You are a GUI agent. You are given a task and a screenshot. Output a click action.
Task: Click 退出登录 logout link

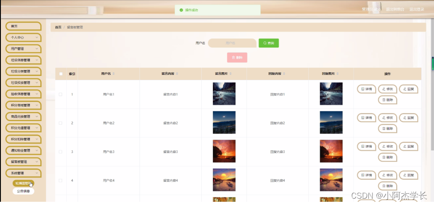[x=417, y=9]
